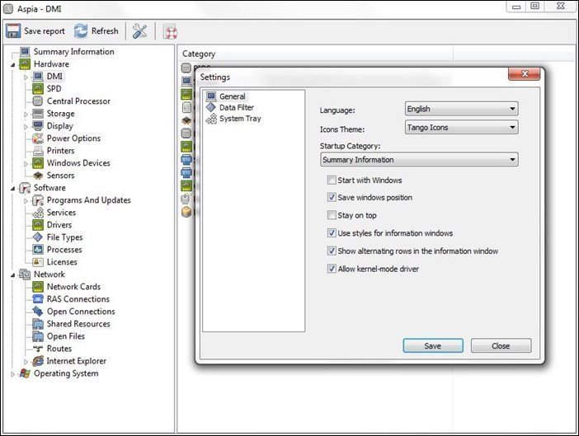579x436 pixels.
Task: Click the Save button in Settings
Action: click(x=433, y=345)
